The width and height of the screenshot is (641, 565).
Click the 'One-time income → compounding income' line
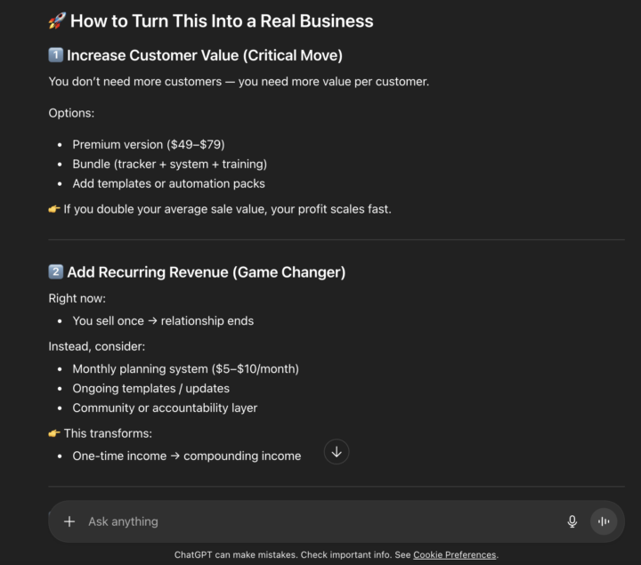pos(187,456)
